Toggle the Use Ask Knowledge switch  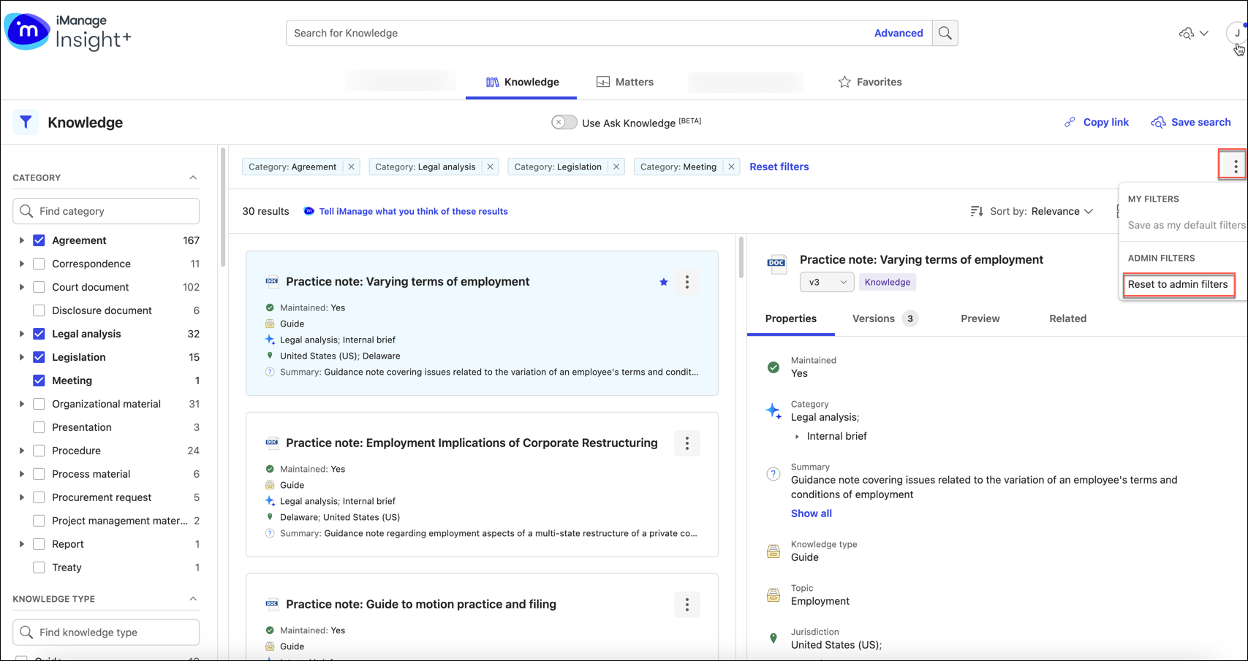click(564, 123)
